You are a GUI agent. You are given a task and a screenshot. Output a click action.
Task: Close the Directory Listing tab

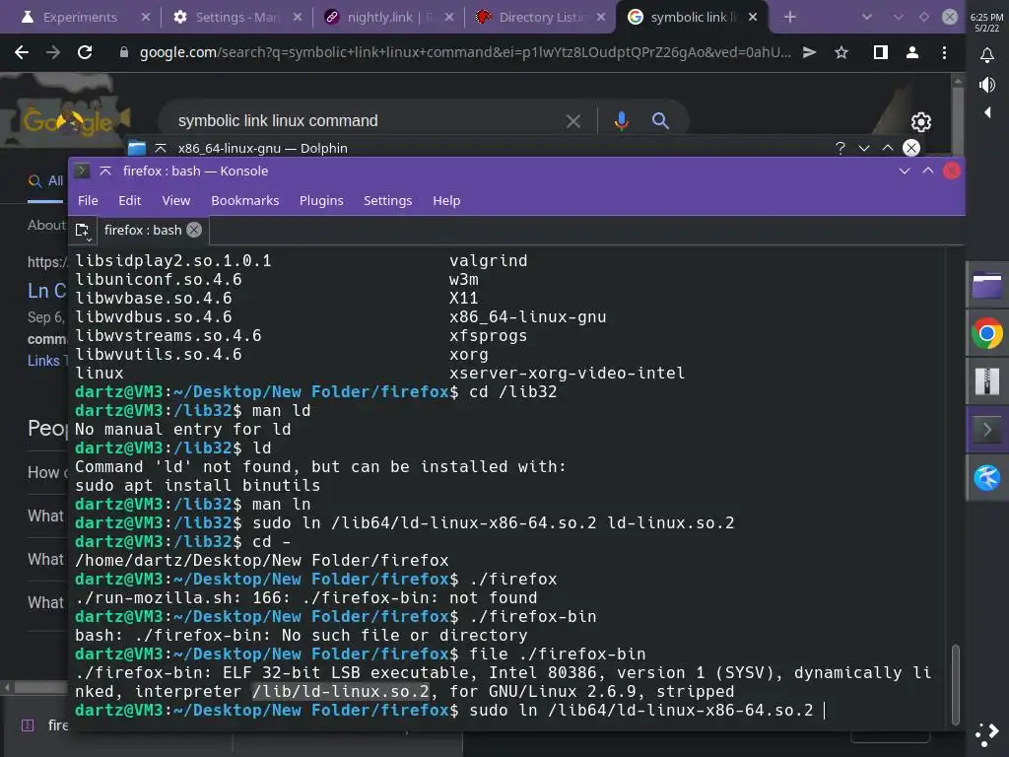tap(601, 17)
